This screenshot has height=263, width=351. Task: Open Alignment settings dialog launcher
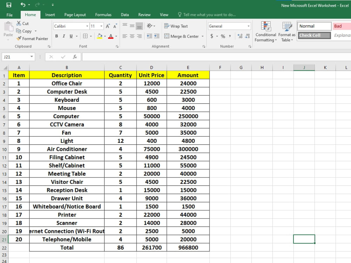click(204, 47)
